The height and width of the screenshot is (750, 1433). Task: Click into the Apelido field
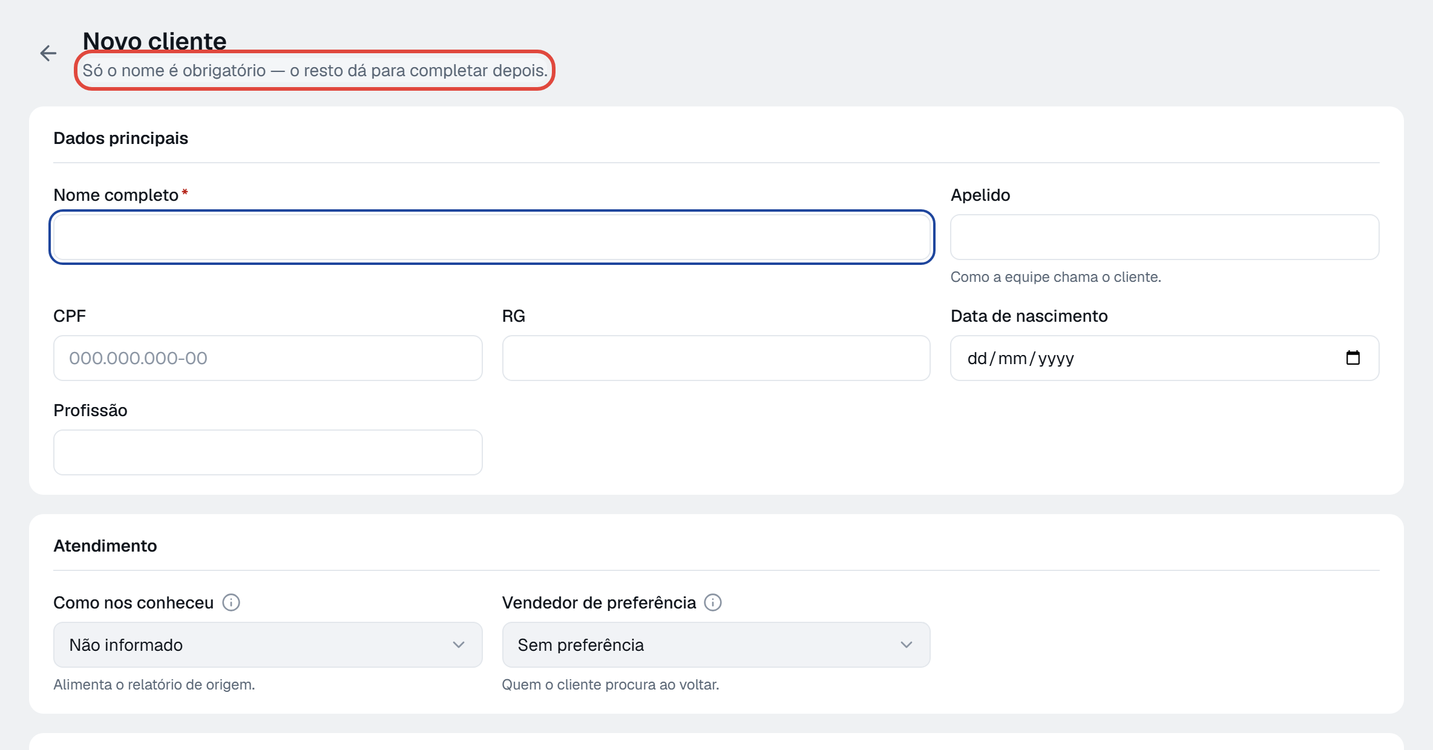(1164, 237)
